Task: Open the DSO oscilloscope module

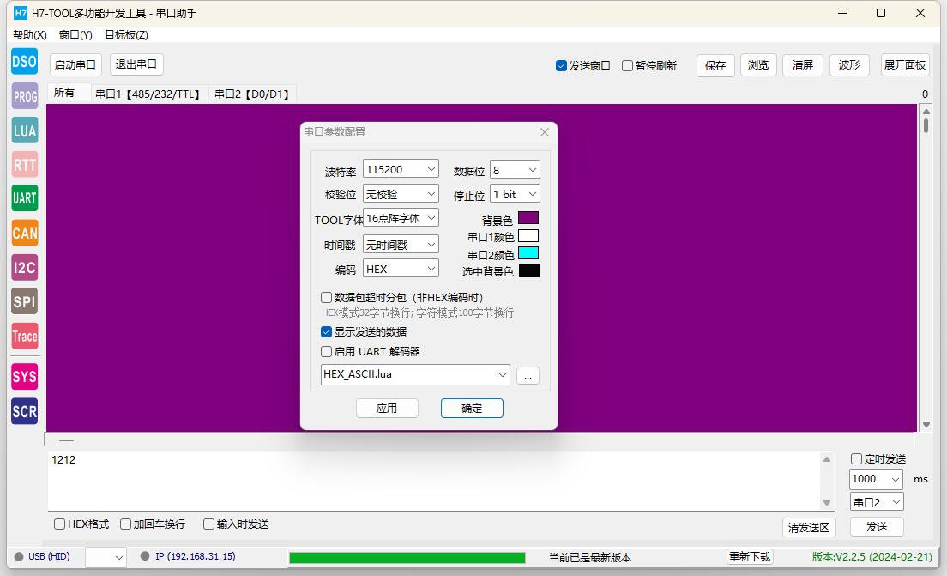Action: pos(25,61)
